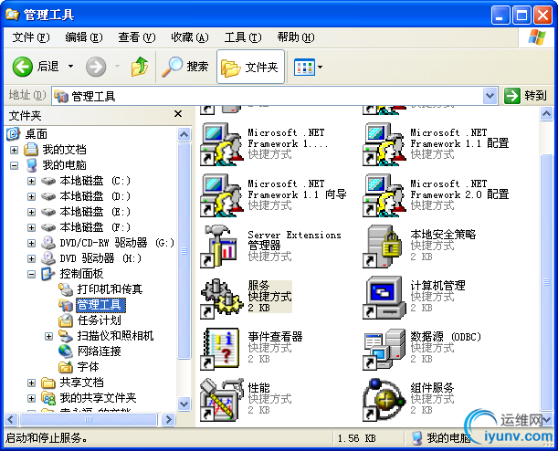The height and width of the screenshot is (451, 558).
Task: Select 任务计划 in folder tree
Action: coord(99,320)
